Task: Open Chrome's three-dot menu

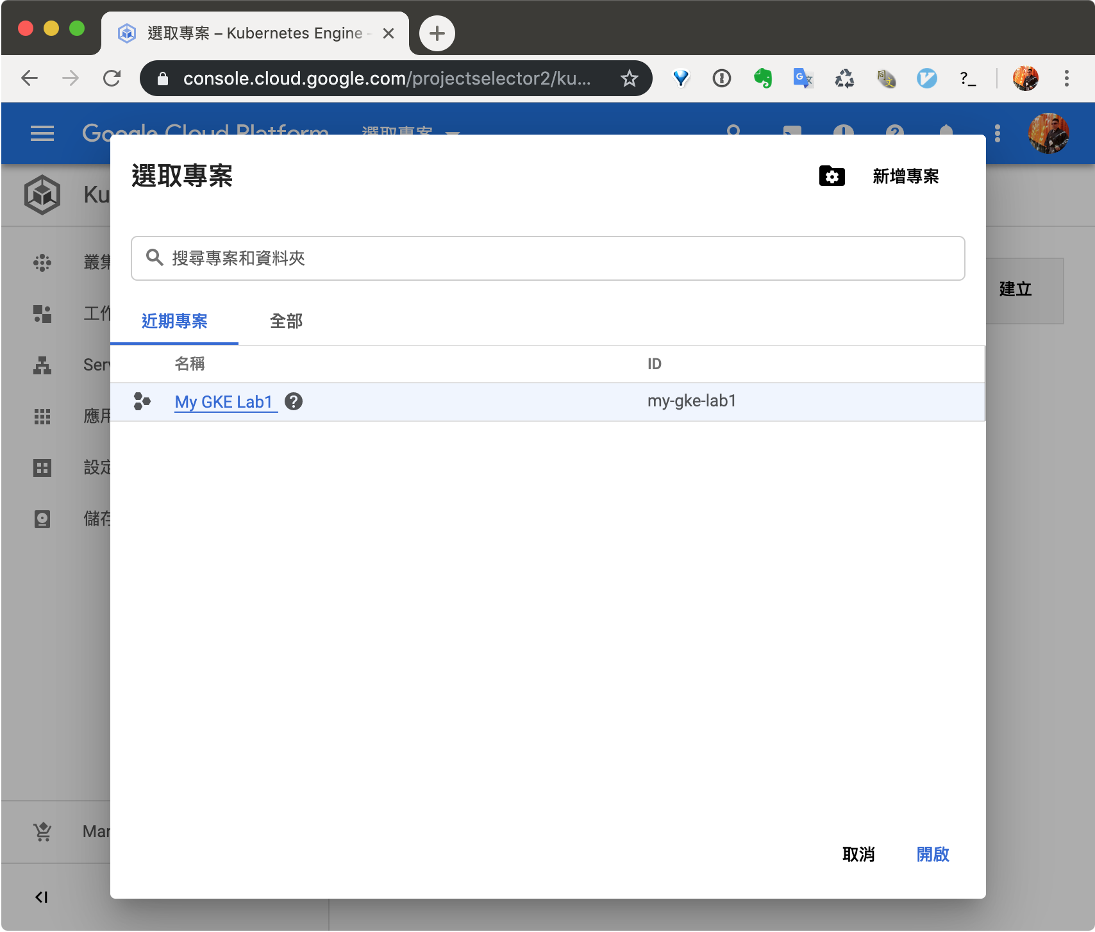Action: click(1067, 78)
